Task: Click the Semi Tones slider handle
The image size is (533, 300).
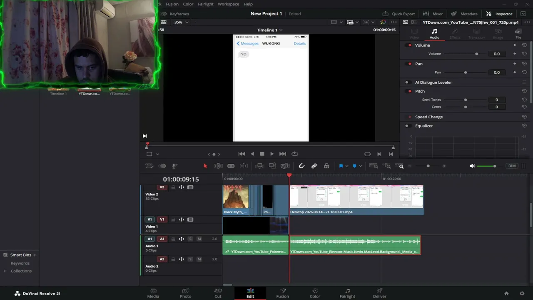Action: [466, 100]
